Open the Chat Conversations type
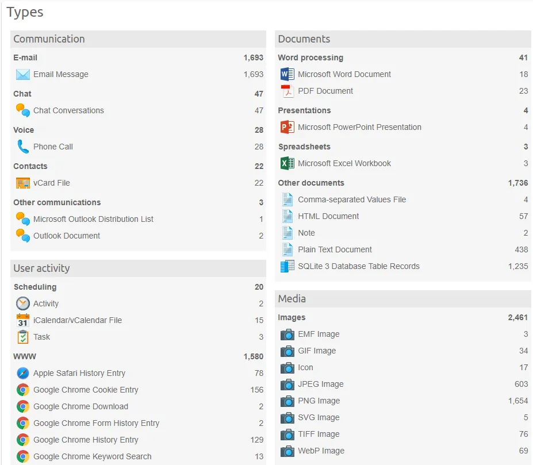The width and height of the screenshot is (533, 465). (x=68, y=110)
